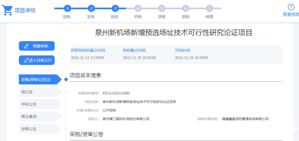Click the pencil icon in 我要投标 button
The image size is (299, 141).
(26, 46)
